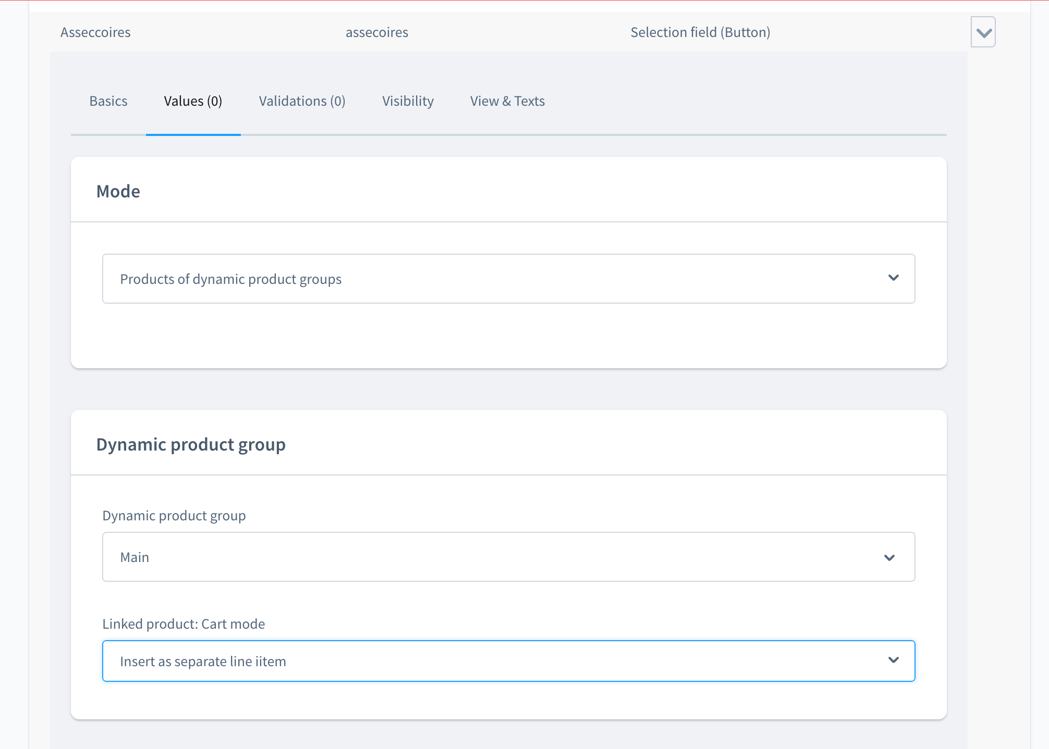Click the 'Dynamic product group' field label
Screen dimensions: 1049x749
coord(174,516)
